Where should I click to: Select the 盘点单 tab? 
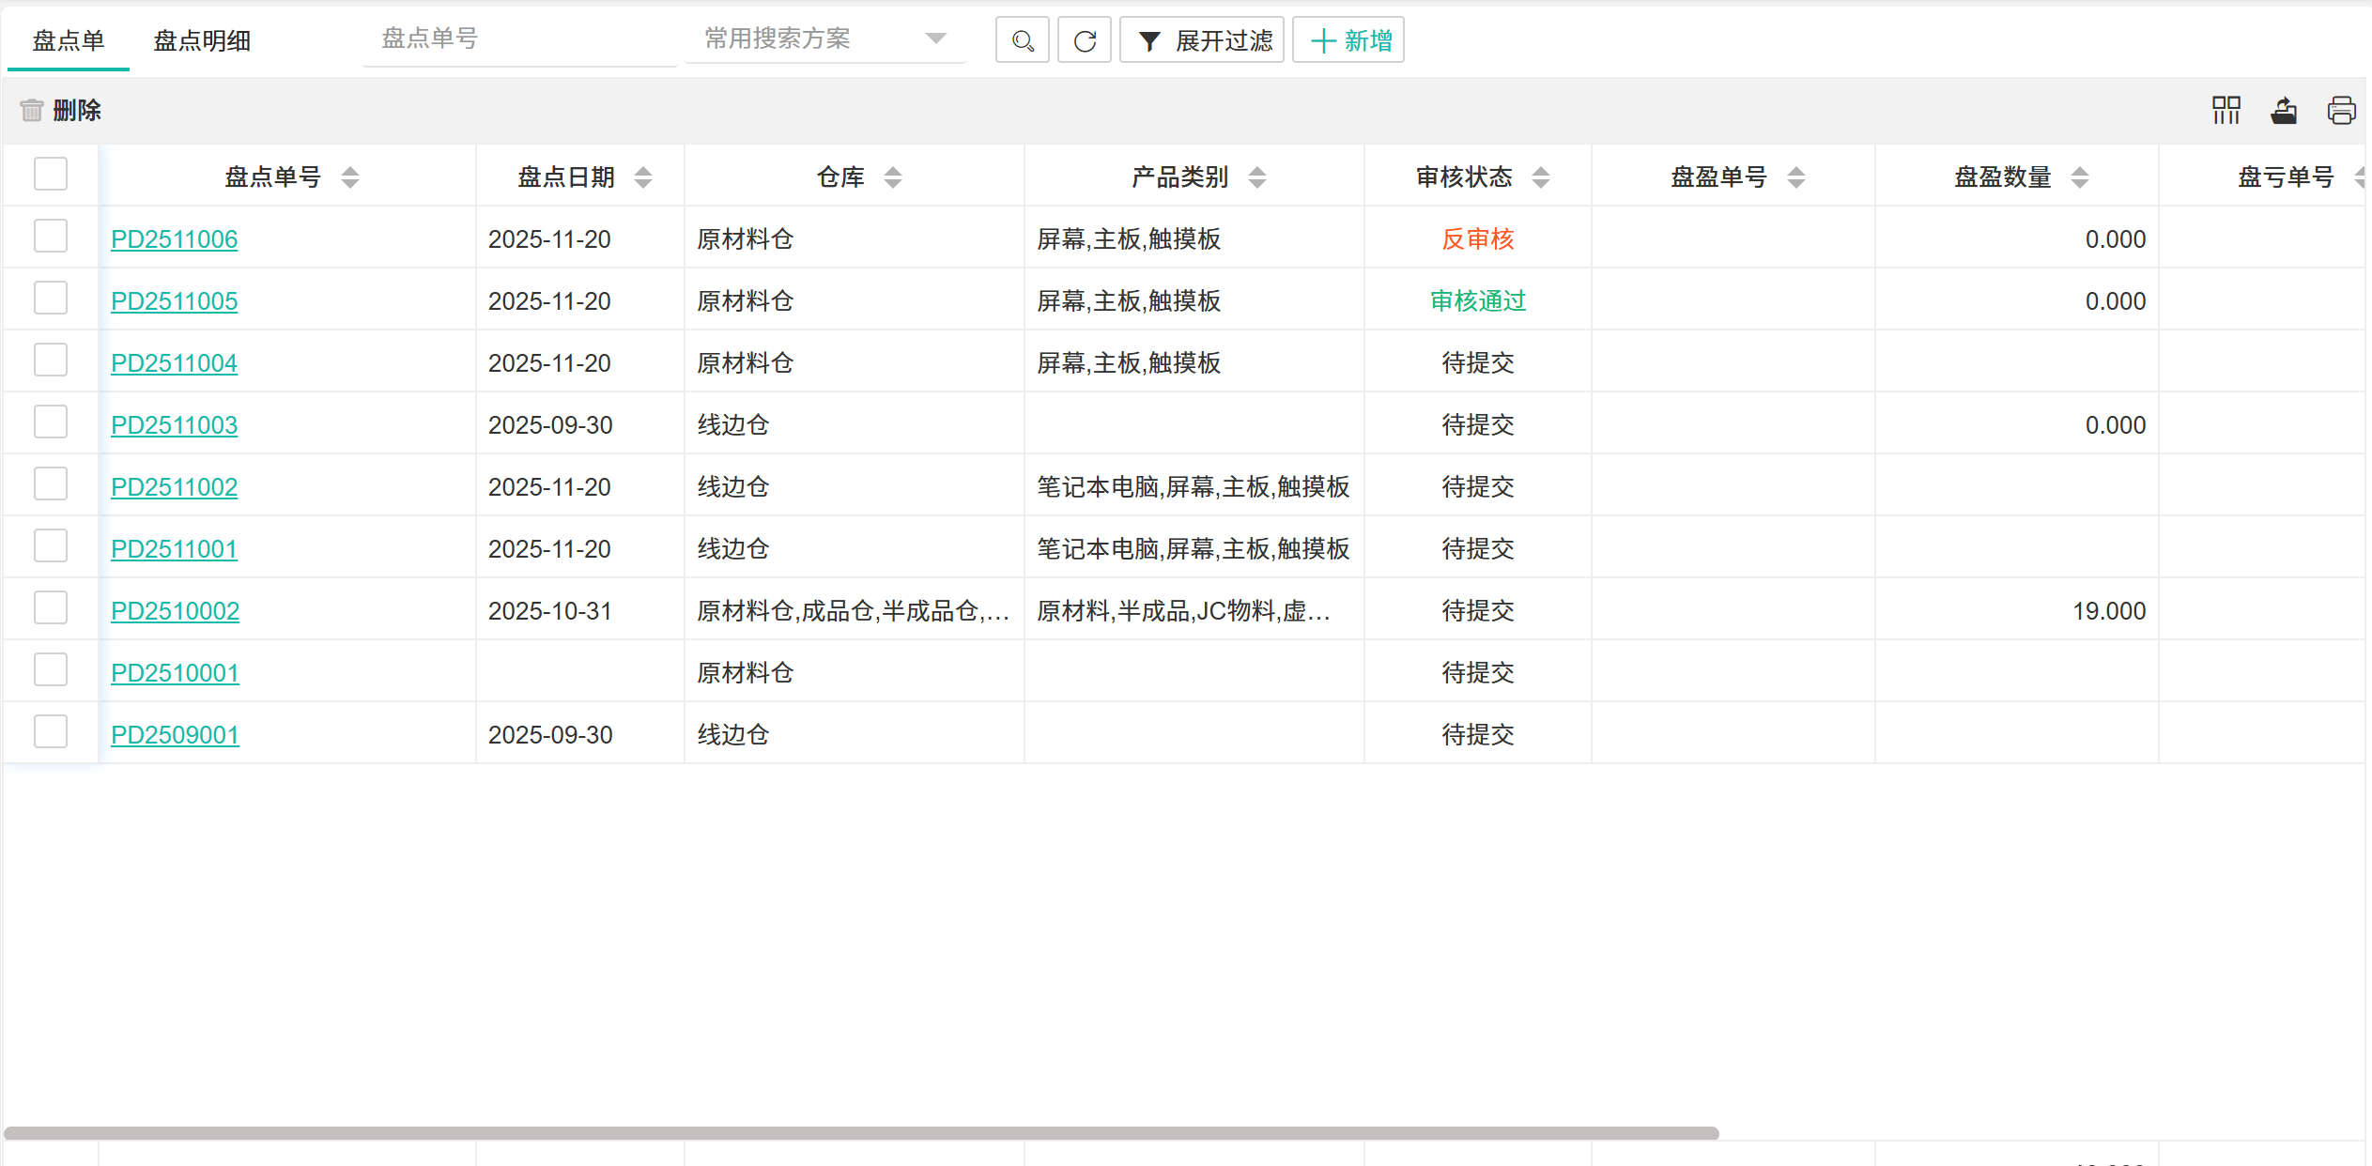68,40
